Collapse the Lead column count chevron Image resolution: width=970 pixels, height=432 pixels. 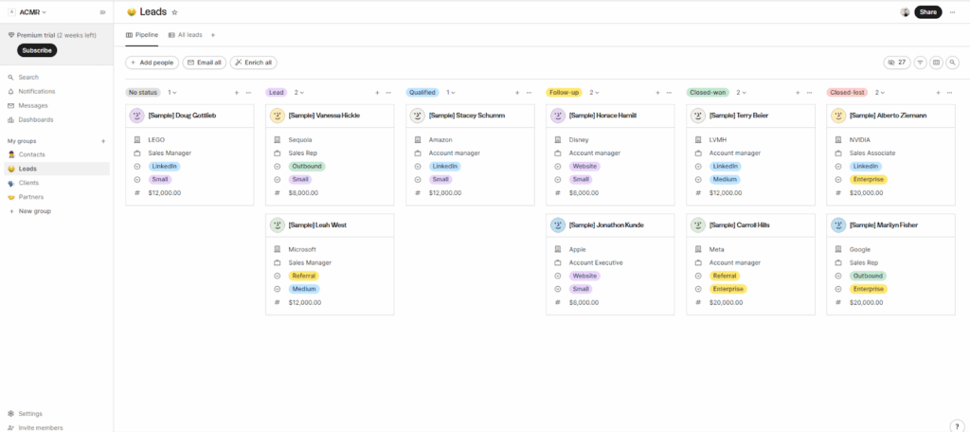(x=303, y=93)
